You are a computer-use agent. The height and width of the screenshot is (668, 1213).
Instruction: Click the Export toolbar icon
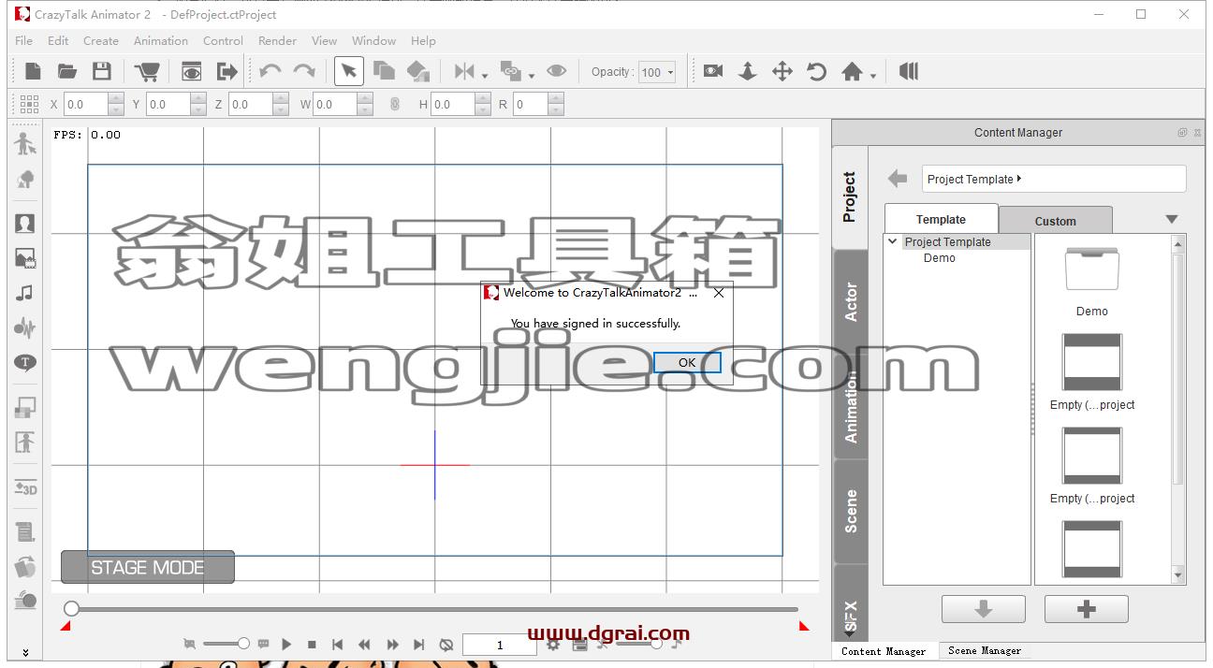[227, 71]
